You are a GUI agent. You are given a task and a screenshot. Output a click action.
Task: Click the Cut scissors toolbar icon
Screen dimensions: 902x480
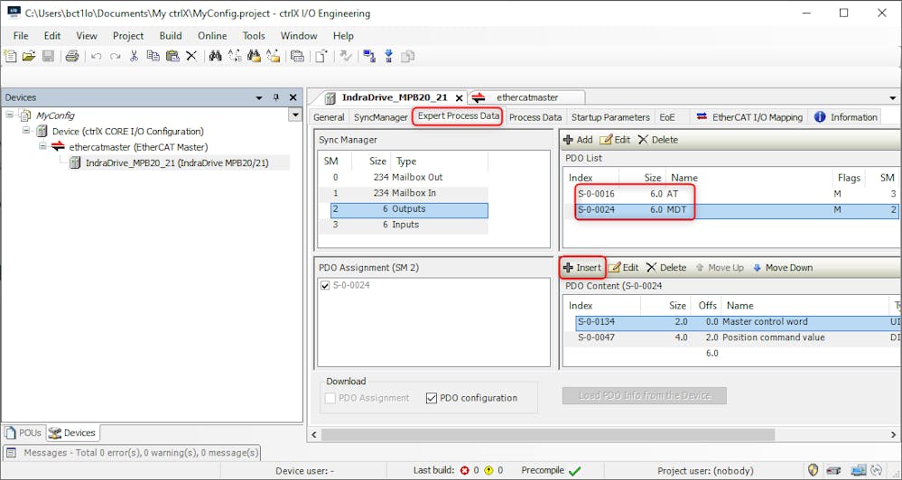[134, 56]
